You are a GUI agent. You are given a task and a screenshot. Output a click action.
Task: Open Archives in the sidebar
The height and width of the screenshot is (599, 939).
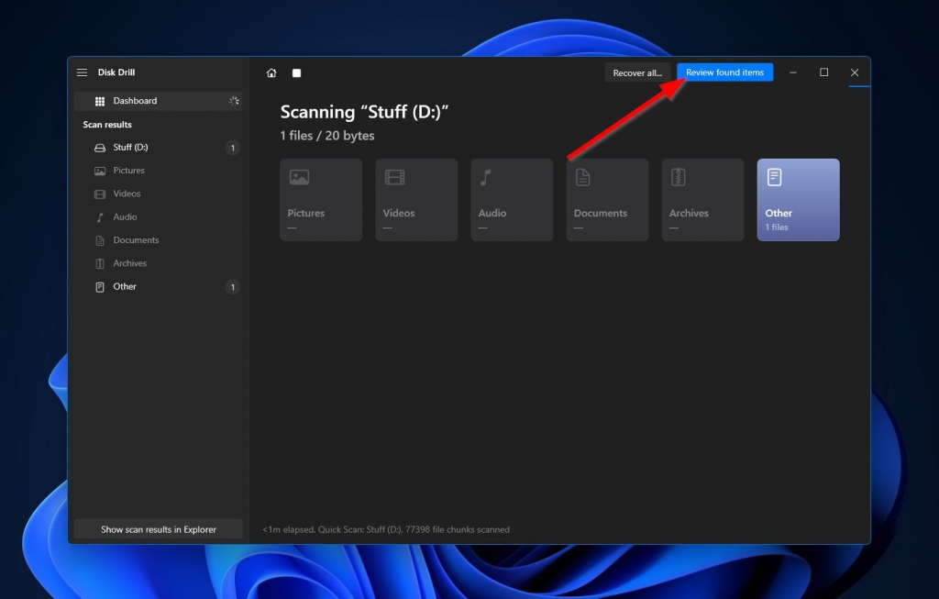click(x=129, y=263)
